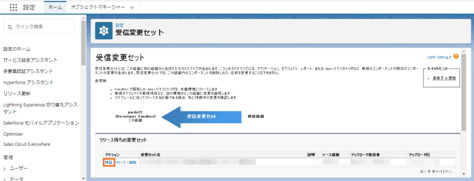Click the 削除 action link
The image size is (474, 181).
[132, 162]
